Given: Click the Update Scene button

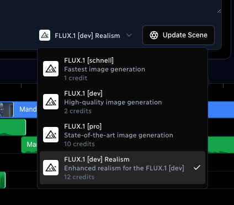Looking at the screenshot, I should pos(178,35).
